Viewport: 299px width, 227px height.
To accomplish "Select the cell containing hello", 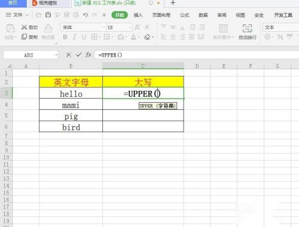I will point(71,93).
